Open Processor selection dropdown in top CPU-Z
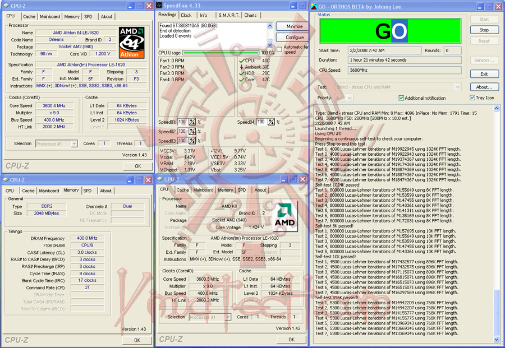Image resolution: width=505 pixels, height=348 pixels. (x=74, y=144)
